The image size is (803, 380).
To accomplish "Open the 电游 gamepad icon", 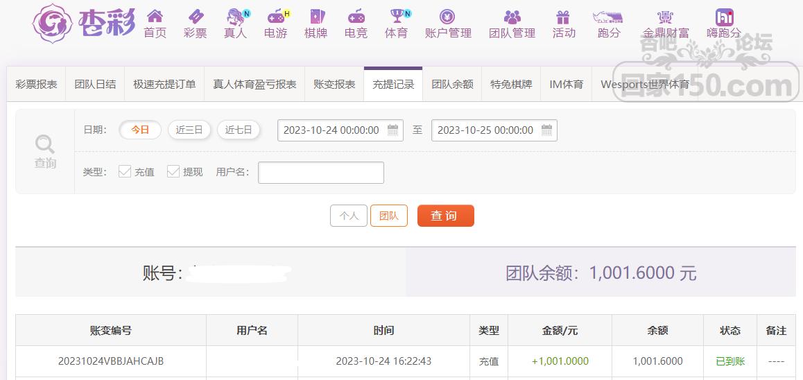I will click(276, 16).
